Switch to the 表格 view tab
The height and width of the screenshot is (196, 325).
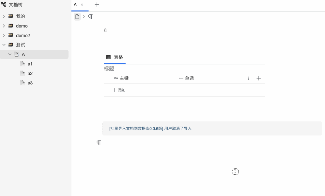[115, 57]
